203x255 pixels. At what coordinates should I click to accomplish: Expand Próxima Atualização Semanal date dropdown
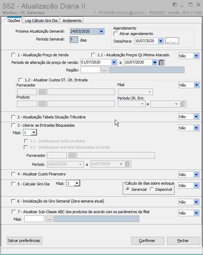tap(101, 31)
